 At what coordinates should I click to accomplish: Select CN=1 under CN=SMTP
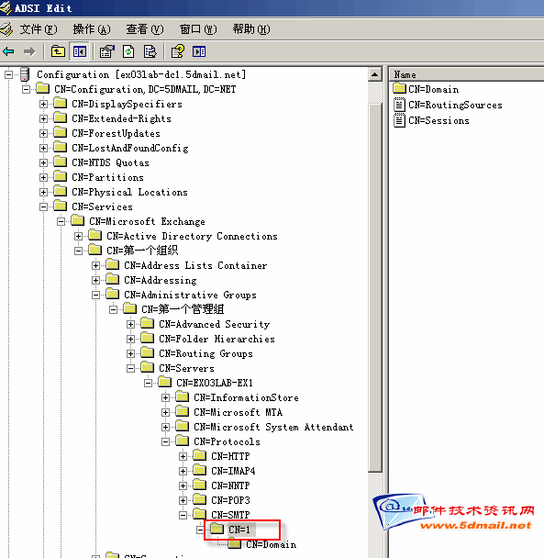239,530
